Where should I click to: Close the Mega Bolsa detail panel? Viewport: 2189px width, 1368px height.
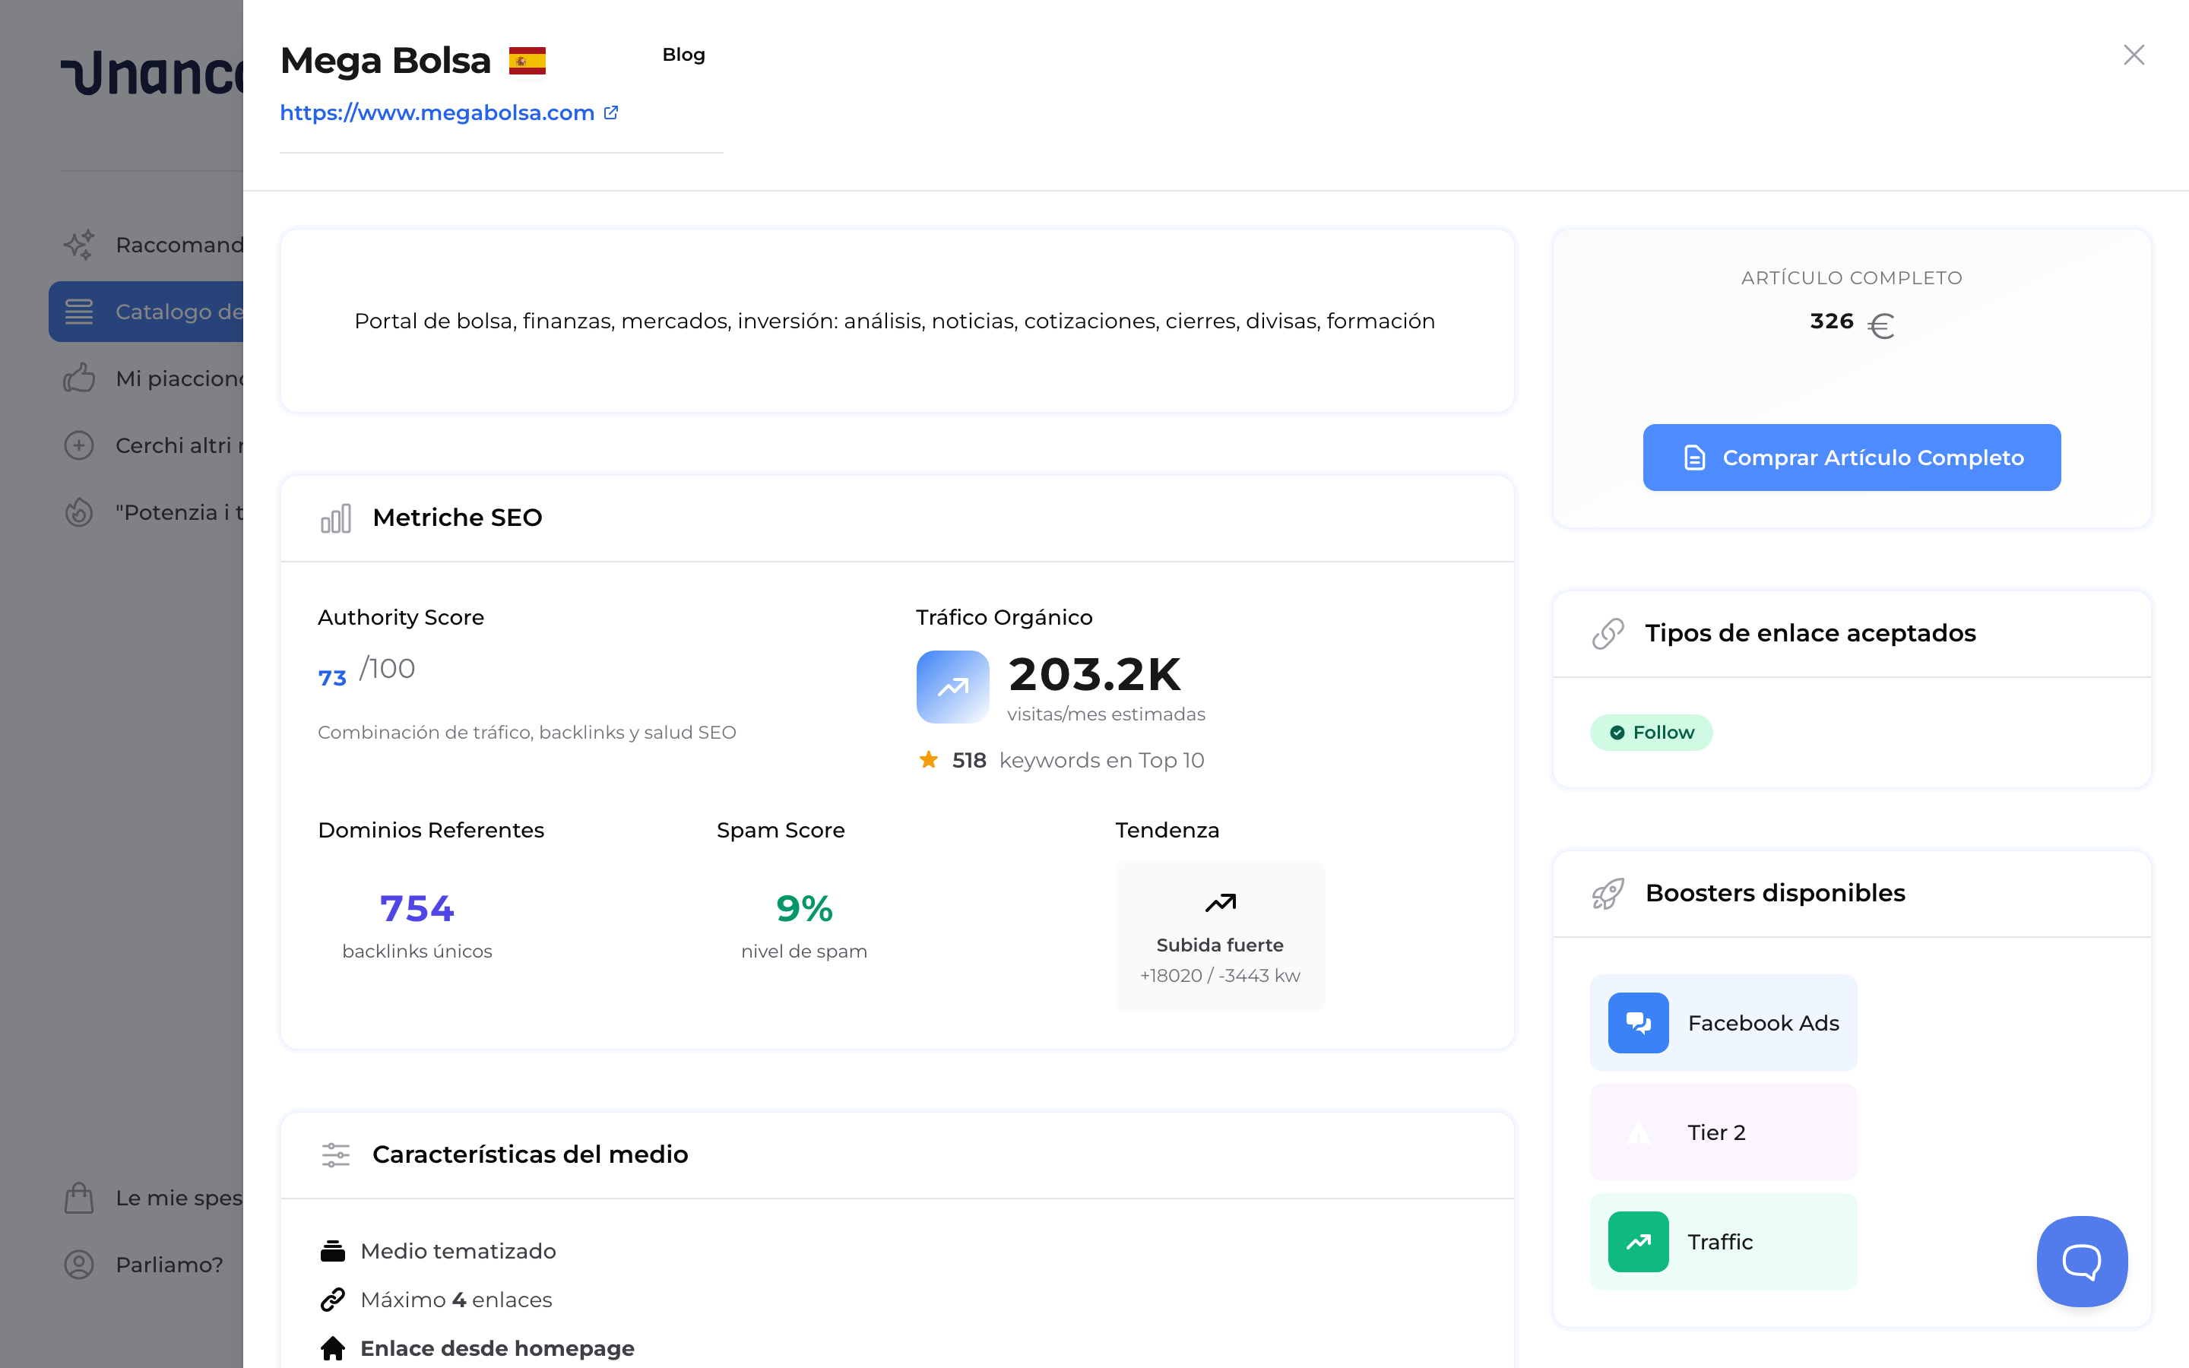pos(2133,55)
